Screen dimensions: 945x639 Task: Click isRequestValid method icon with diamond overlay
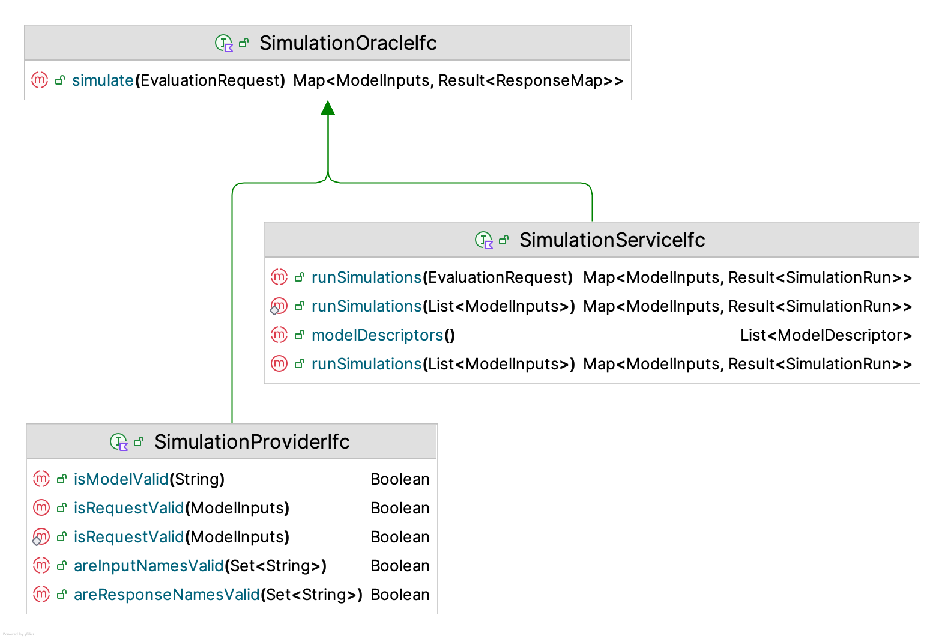point(41,537)
